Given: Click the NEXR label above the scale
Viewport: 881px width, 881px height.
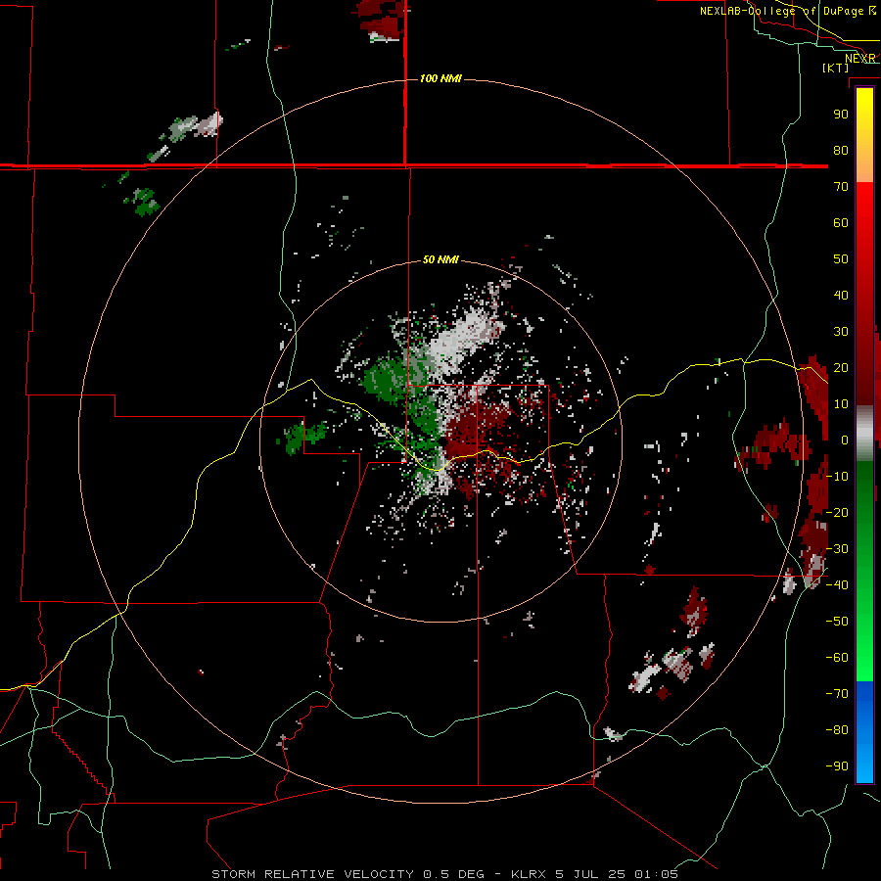Looking at the screenshot, I should coord(860,59).
